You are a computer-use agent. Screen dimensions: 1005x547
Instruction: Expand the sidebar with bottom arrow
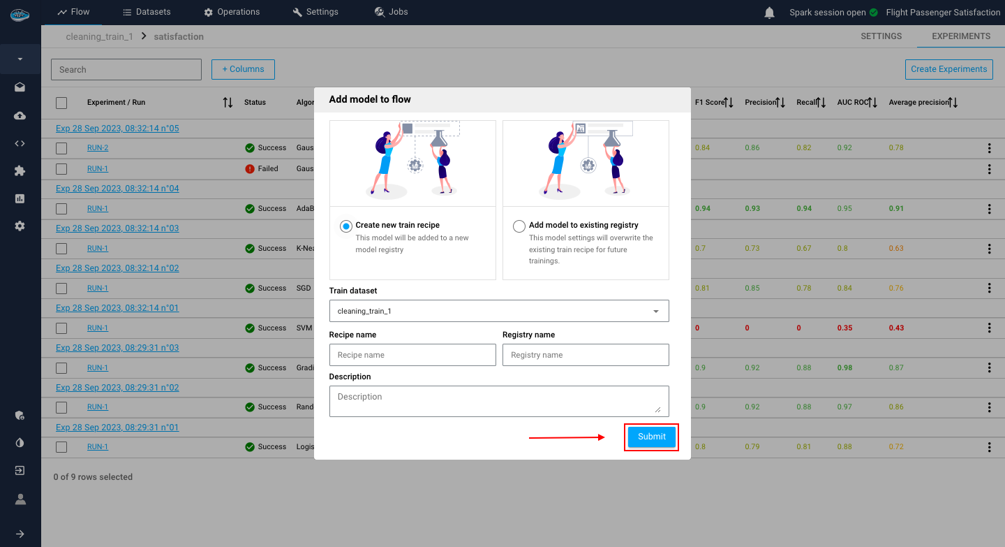(x=20, y=534)
